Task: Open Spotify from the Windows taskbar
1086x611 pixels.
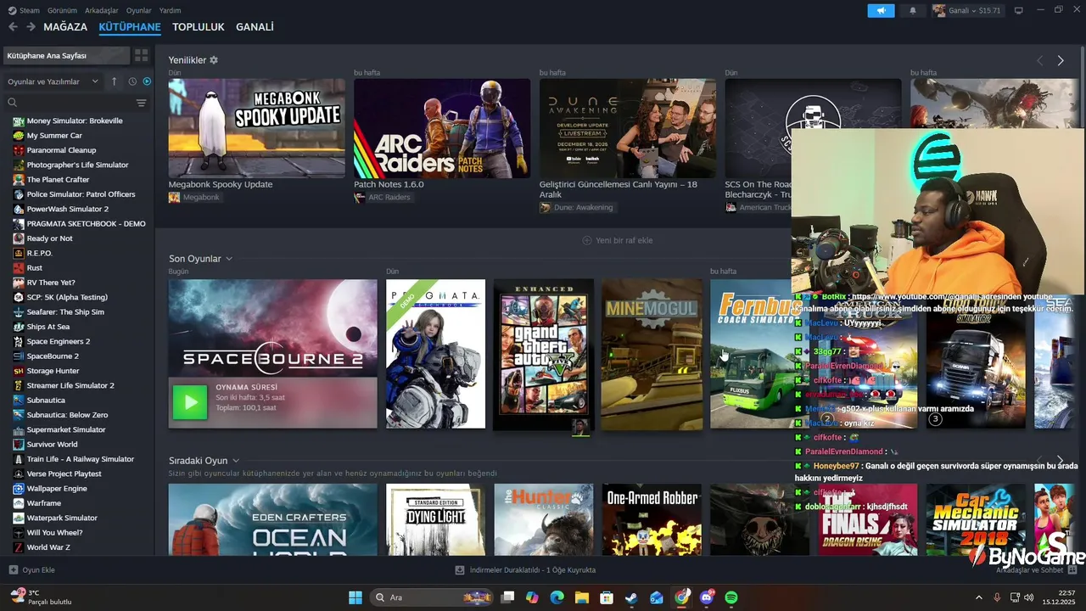Action: click(x=731, y=597)
